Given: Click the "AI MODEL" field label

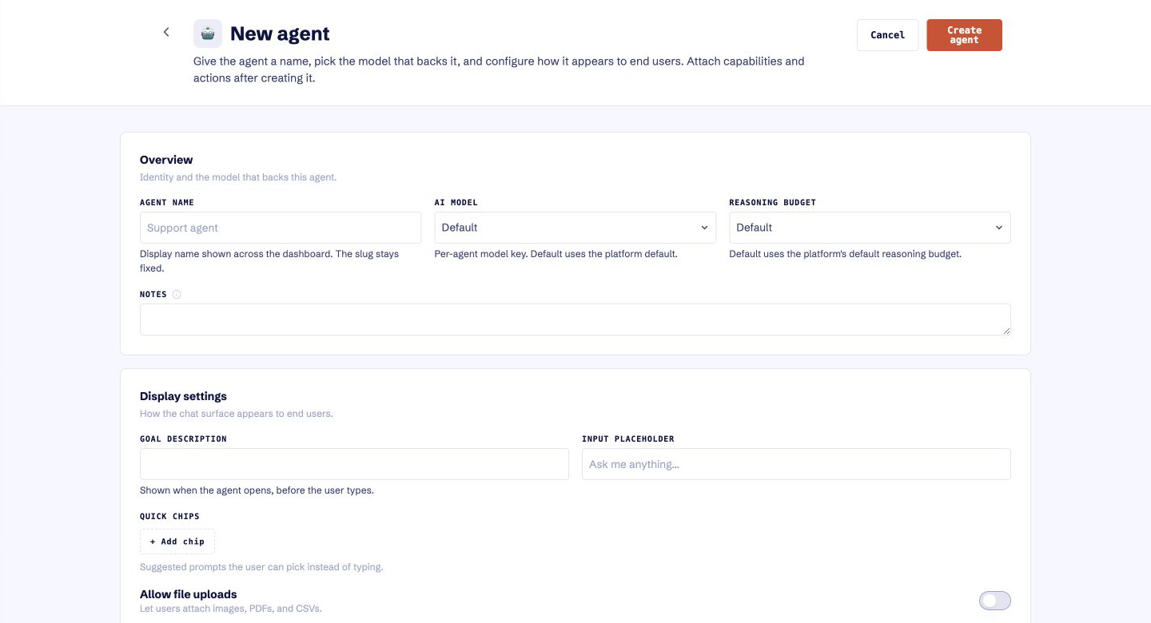Looking at the screenshot, I should [x=456, y=202].
